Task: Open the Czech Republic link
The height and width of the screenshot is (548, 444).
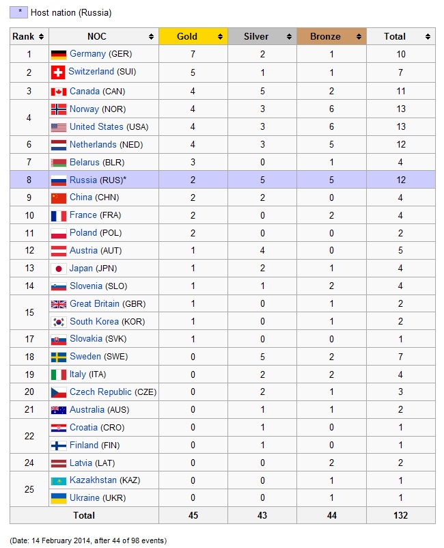Action: click(x=100, y=392)
